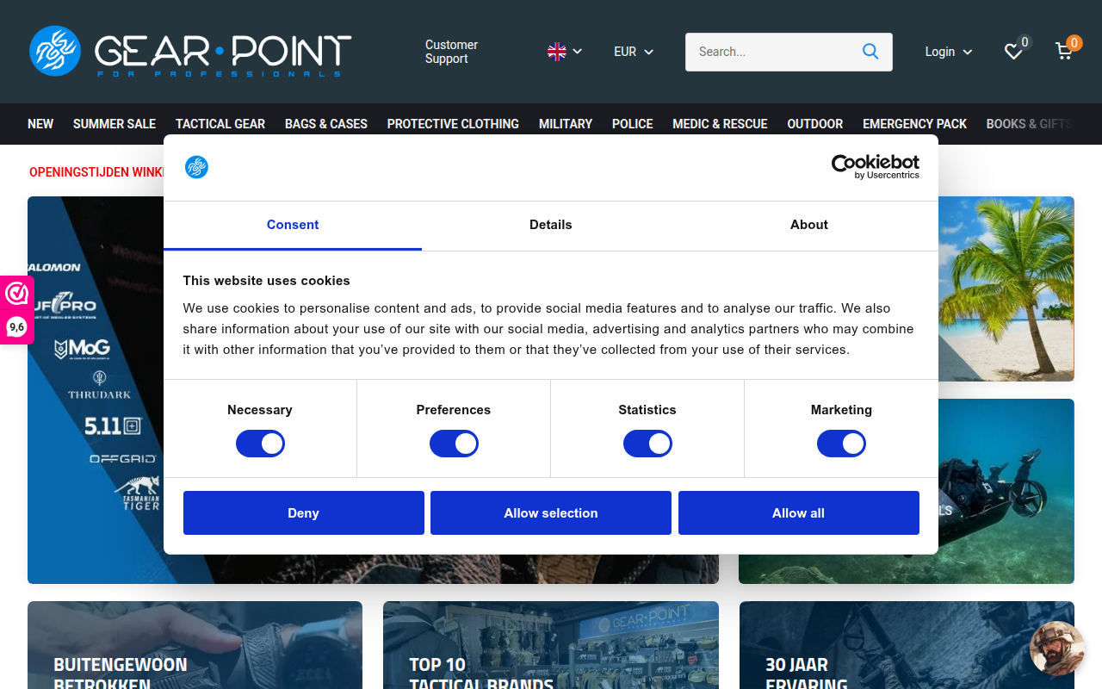Switch off Marketing cookies toggle
1102x689 pixels.
[x=841, y=444]
